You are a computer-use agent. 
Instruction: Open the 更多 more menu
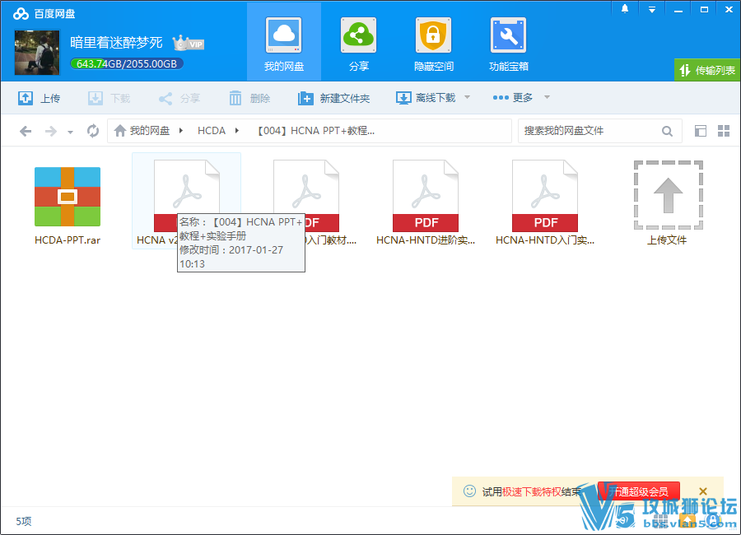pos(513,97)
